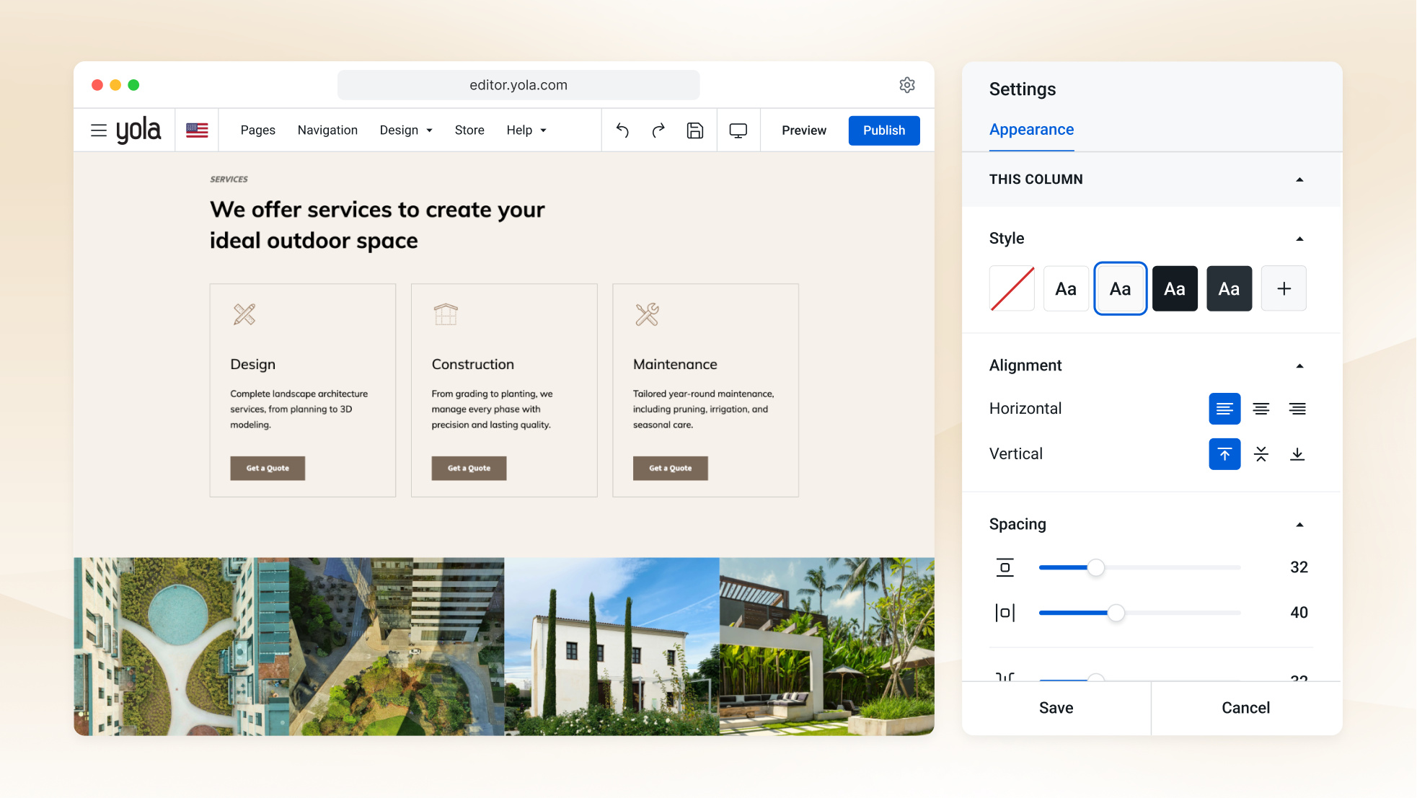This screenshot has height=798, width=1417.
Task: Select the tropical patio lounge photo
Action: pos(826,647)
